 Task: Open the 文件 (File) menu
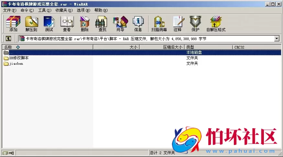click(9, 10)
